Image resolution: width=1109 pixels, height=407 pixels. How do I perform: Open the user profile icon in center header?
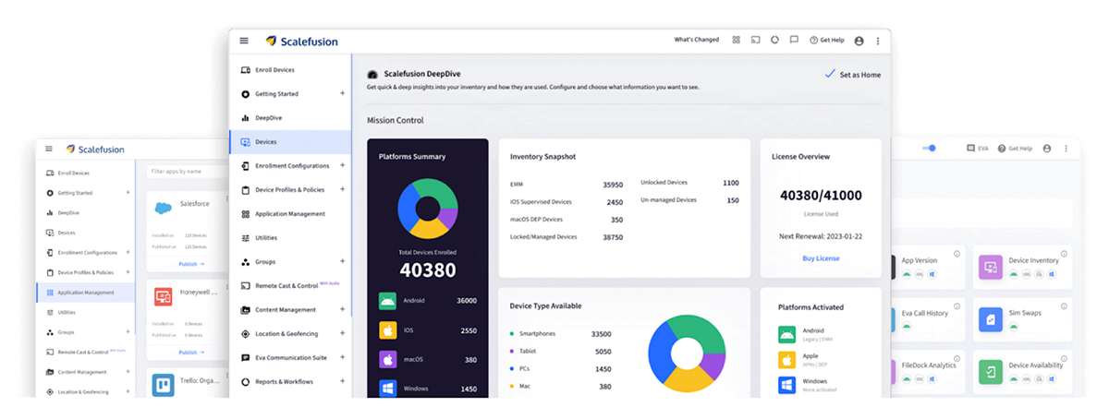pos(859,41)
